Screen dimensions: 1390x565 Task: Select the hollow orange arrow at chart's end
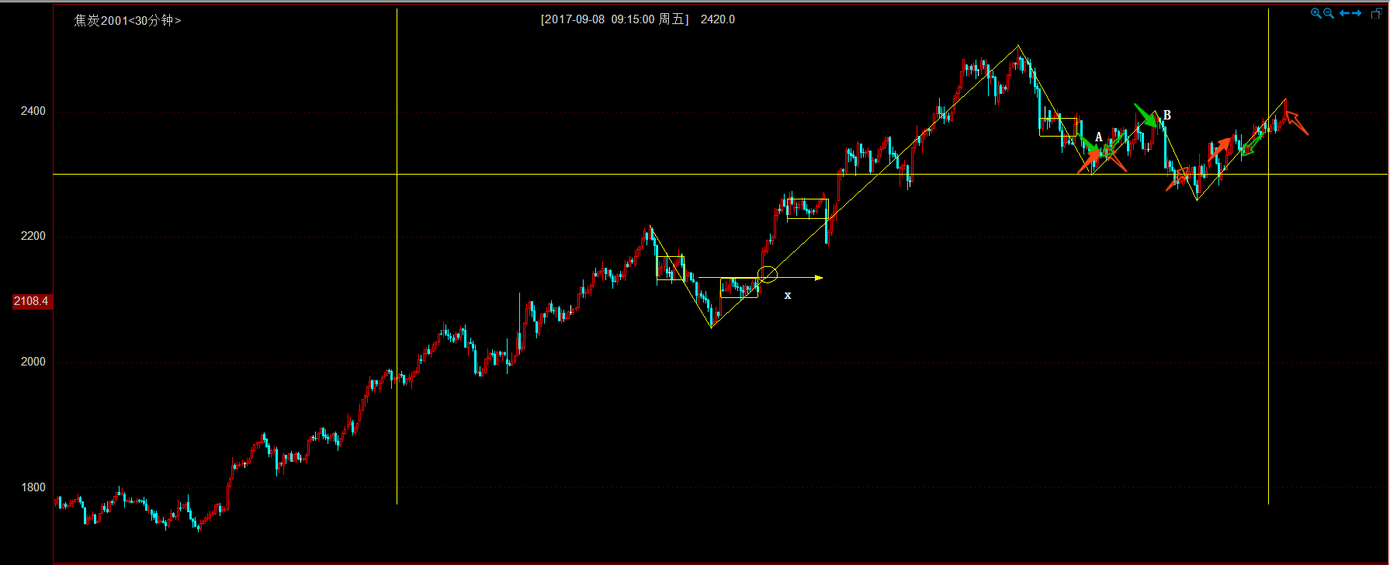(1297, 123)
